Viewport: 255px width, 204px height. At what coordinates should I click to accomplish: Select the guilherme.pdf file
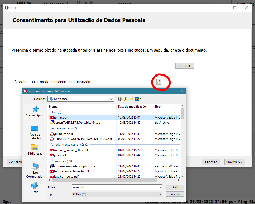coord(63,134)
